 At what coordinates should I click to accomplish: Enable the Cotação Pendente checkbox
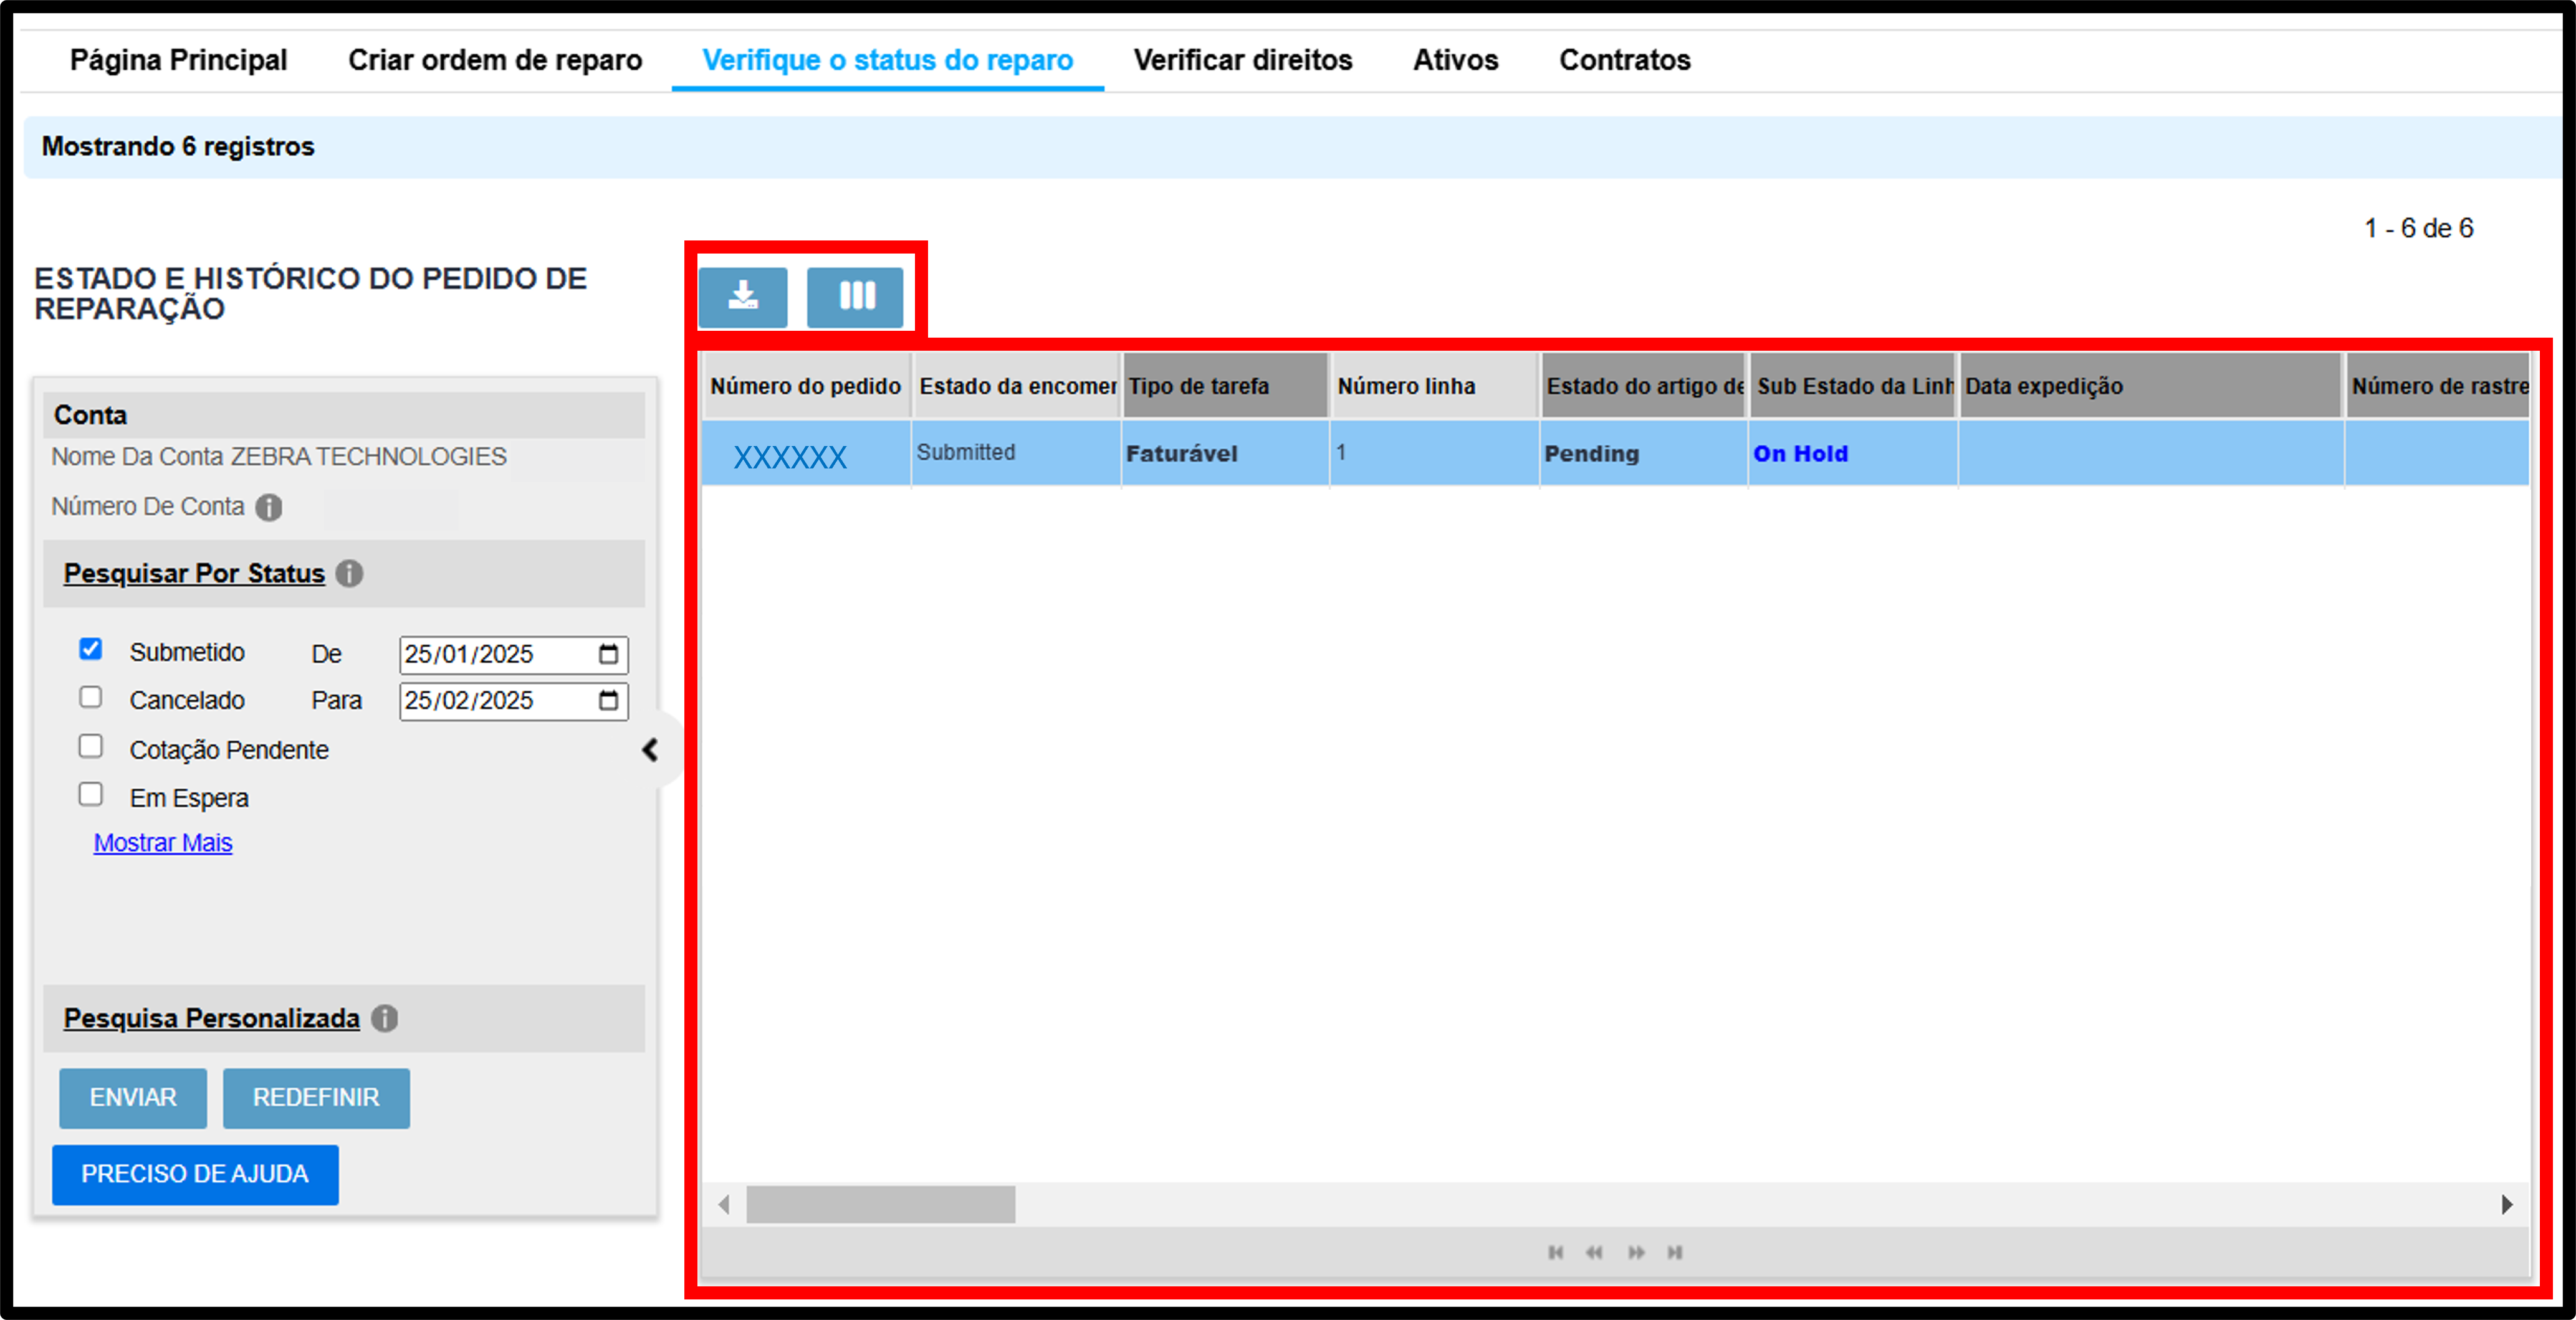pos(91,746)
